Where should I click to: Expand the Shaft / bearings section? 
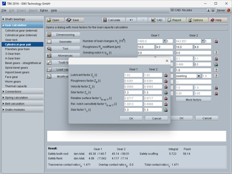(x=22, y=19)
